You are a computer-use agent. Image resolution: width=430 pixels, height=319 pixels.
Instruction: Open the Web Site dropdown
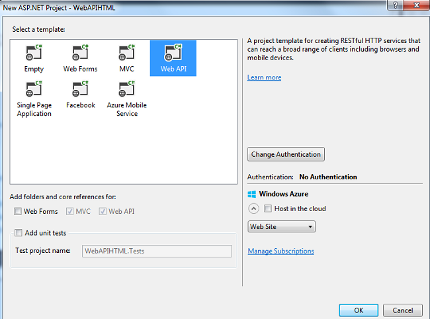281,226
